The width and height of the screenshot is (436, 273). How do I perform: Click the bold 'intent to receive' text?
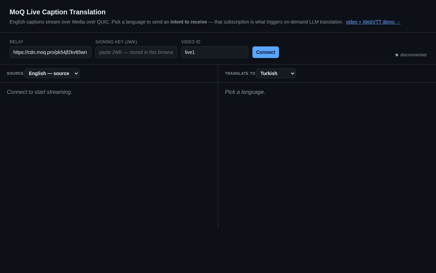189,22
